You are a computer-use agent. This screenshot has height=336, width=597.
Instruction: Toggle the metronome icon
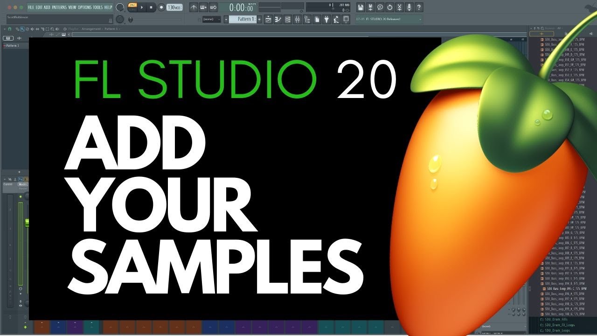coord(194,7)
